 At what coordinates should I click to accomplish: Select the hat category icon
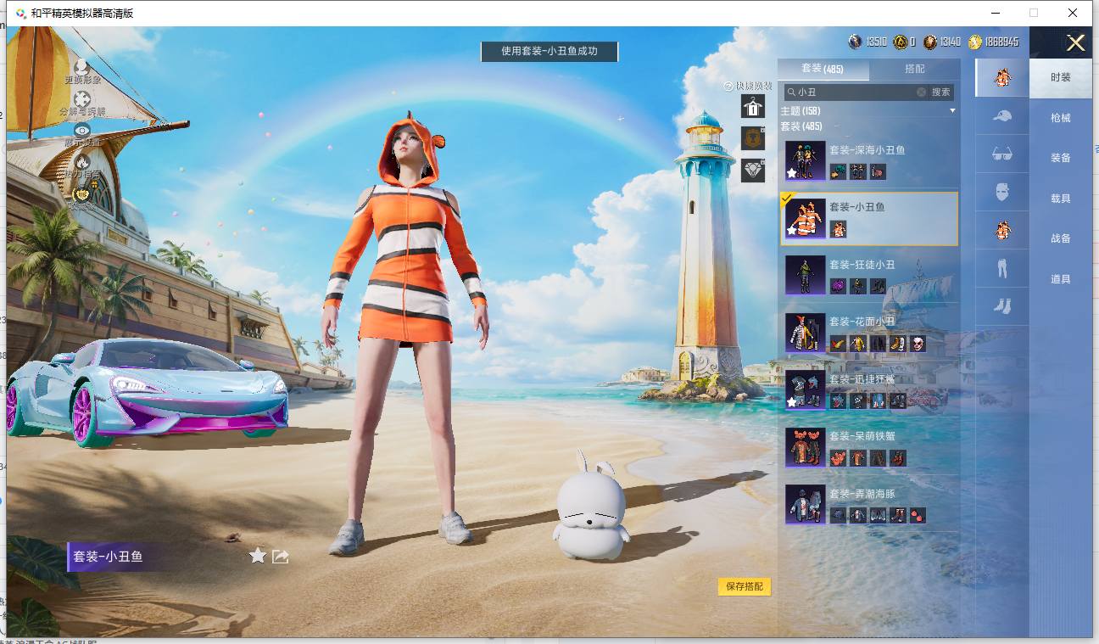pos(1001,115)
